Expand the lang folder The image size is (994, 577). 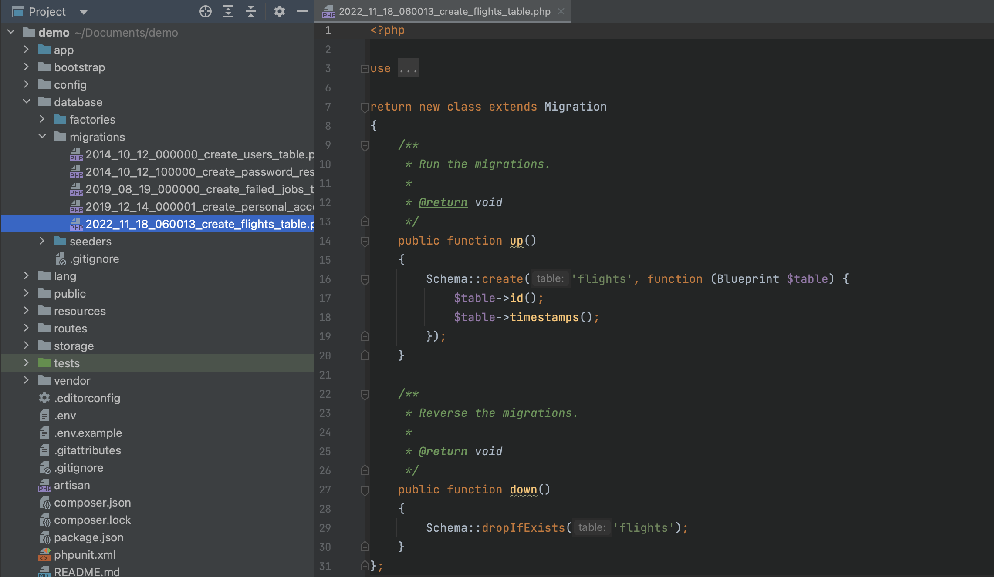26,276
